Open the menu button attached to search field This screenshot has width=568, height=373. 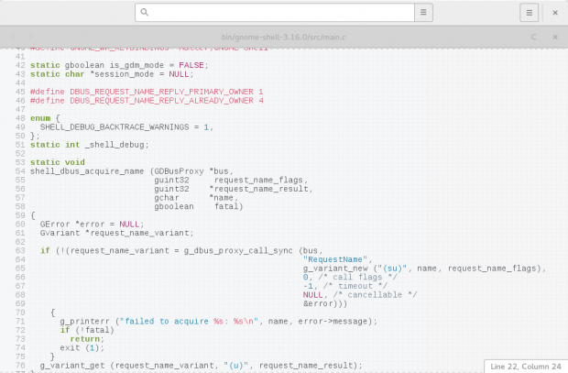coord(423,12)
